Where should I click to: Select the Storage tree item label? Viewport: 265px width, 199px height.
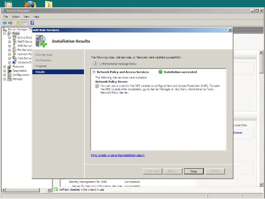(17, 79)
